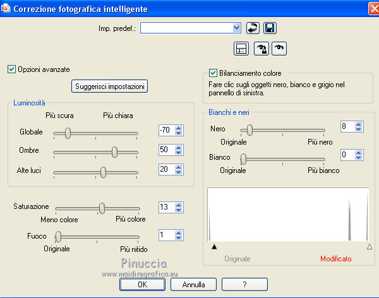This screenshot has width=379, height=298.
Task: Close the Correzione fotografica intelligente dialog
Action: (370, 8)
